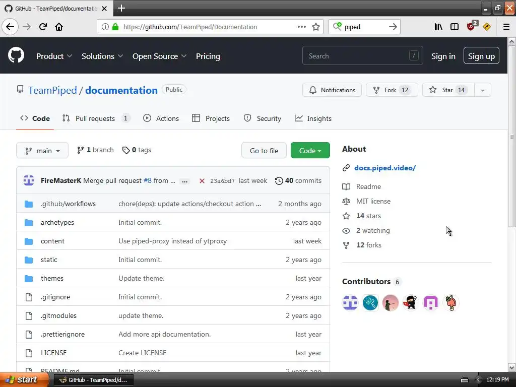Expand the Product menu
Screen dimensions: 516x387
54,56
